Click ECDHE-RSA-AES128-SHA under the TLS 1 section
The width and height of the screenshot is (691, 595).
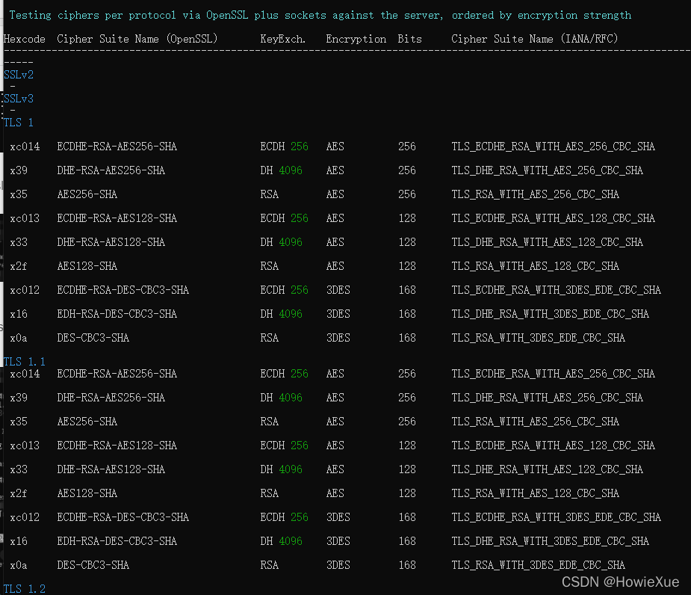117,218
